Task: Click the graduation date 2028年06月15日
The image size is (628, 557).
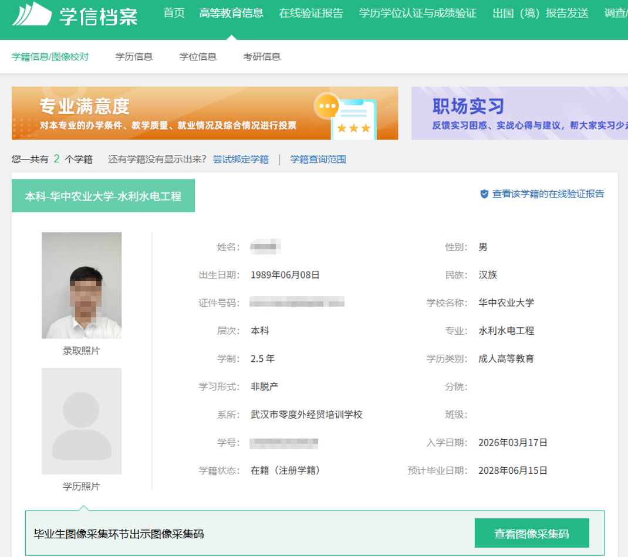Action: (x=513, y=471)
